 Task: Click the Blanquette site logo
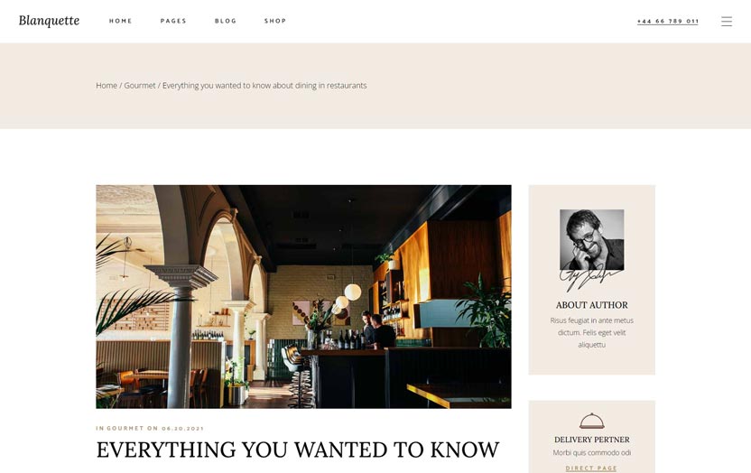click(49, 21)
